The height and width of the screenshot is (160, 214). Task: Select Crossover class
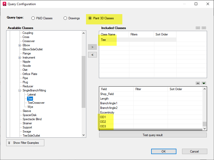coord(29,41)
